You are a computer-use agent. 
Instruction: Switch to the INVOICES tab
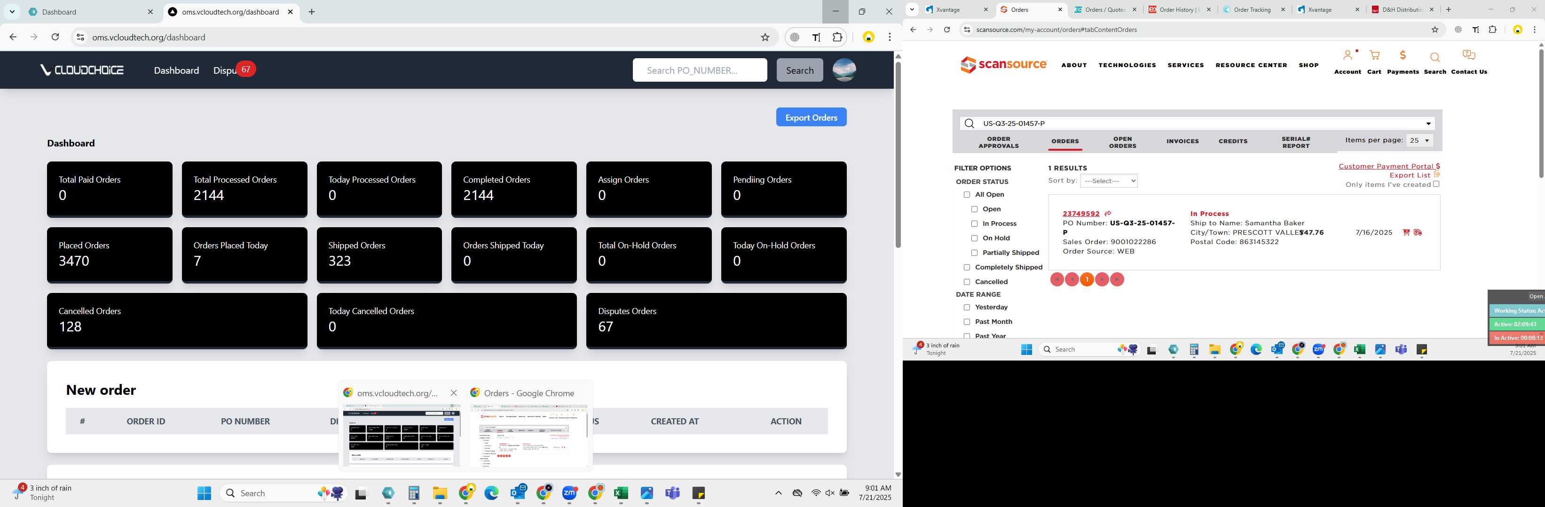tap(1182, 141)
